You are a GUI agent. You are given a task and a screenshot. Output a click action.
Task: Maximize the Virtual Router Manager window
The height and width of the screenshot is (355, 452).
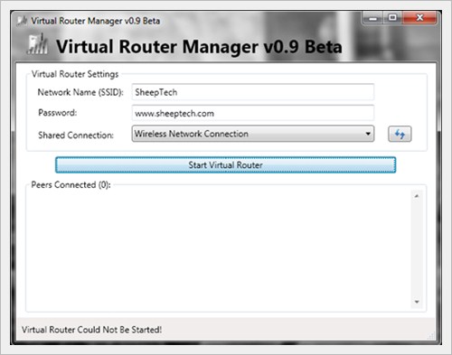[x=392, y=18]
